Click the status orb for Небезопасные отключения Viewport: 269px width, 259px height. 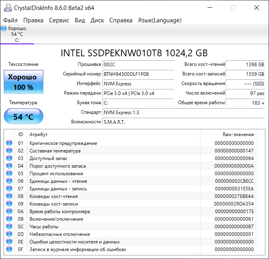click(x=9, y=234)
